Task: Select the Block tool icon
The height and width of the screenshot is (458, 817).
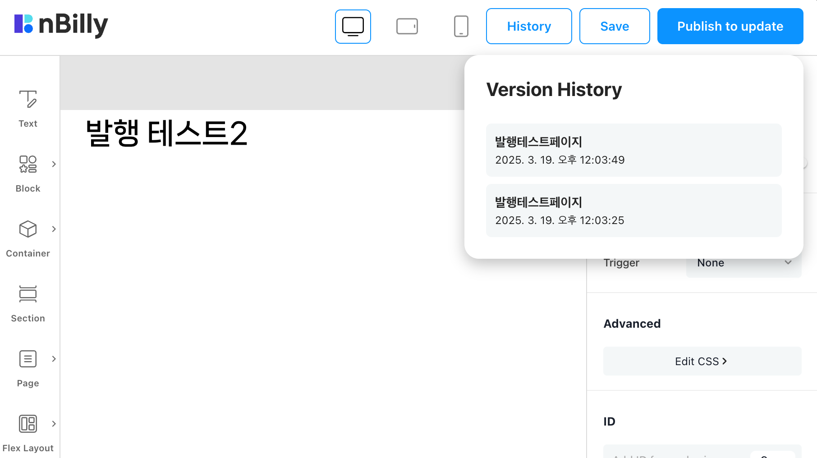Action: (x=28, y=164)
